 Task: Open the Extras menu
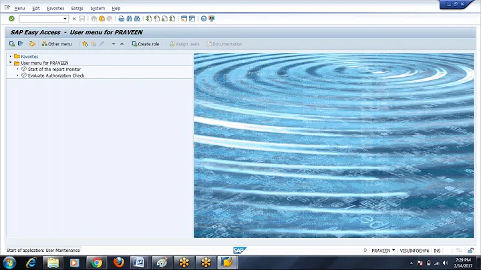tap(77, 8)
